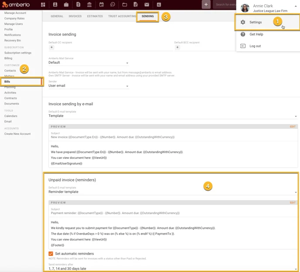Open Notifications in sidebar
The image size is (300, 272).
pyautogui.click(x=13, y=35)
